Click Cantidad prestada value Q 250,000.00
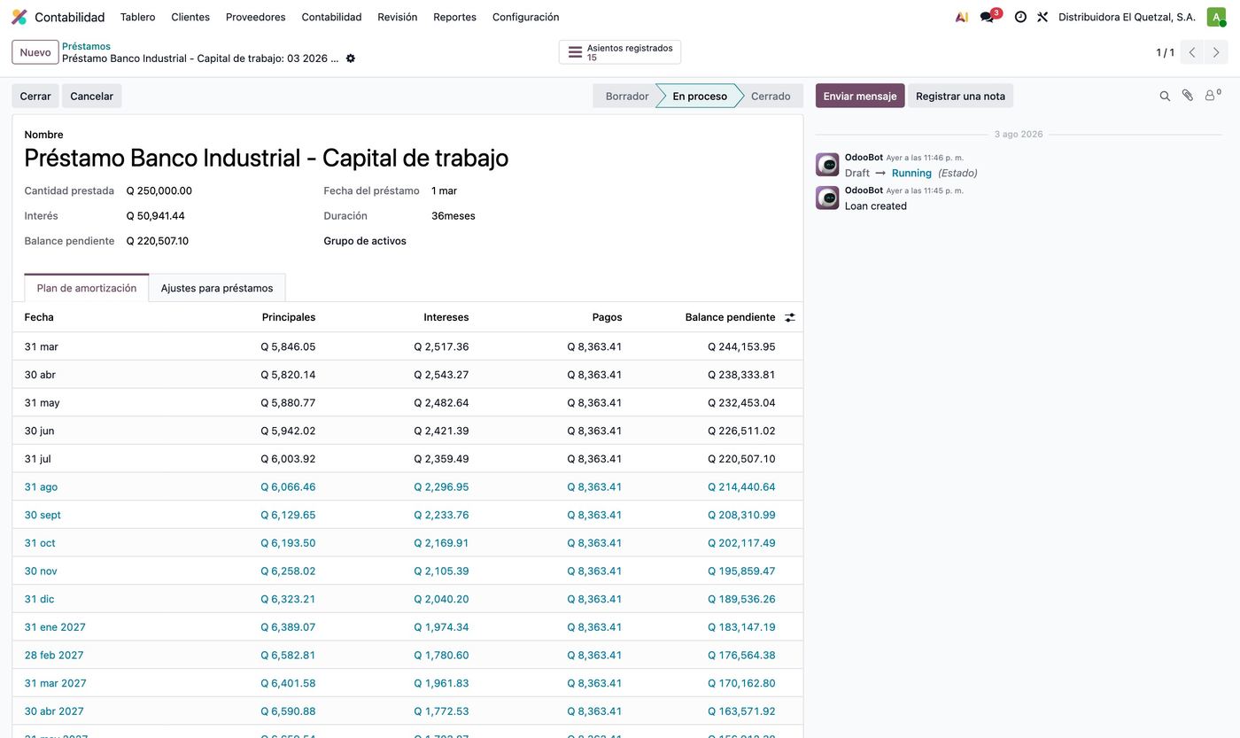Screen dimensions: 1240x738 pos(159,190)
